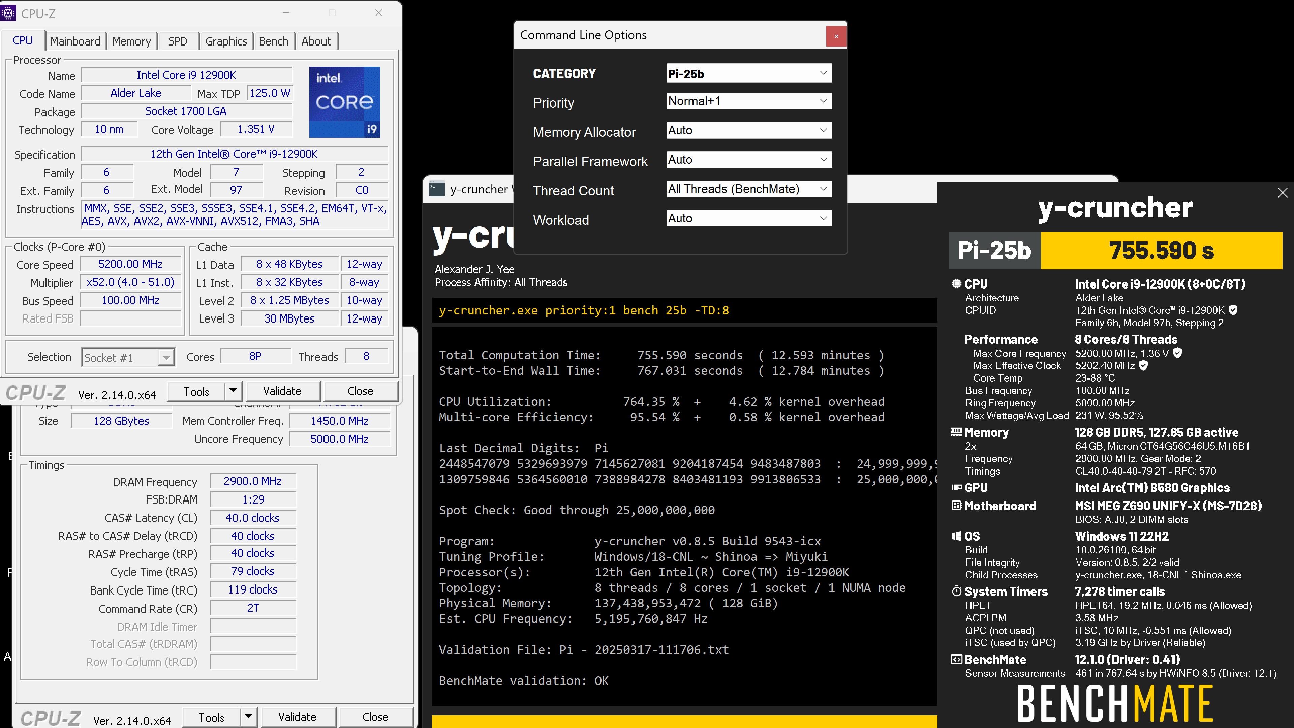Screen dimensions: 1294x728
Task: Click Tools button in front CPU-Z window
Action: (196, 391)
